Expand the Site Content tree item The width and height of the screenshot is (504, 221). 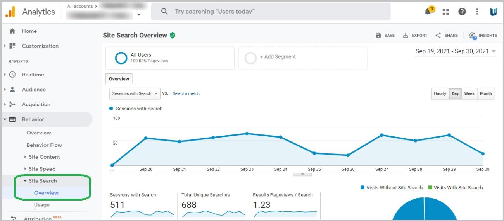click(x=25, y=157)
